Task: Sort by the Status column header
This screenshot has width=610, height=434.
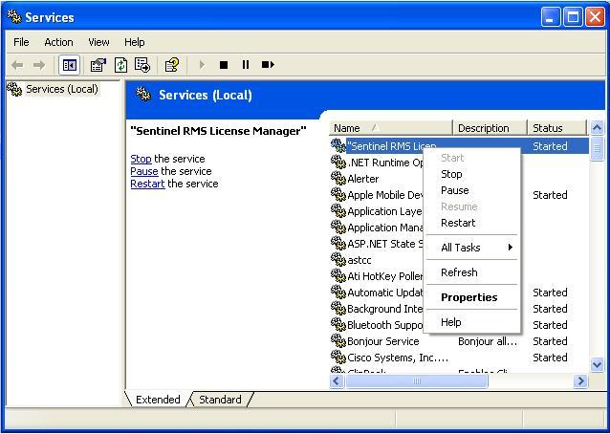Action: tap(553, 128)
